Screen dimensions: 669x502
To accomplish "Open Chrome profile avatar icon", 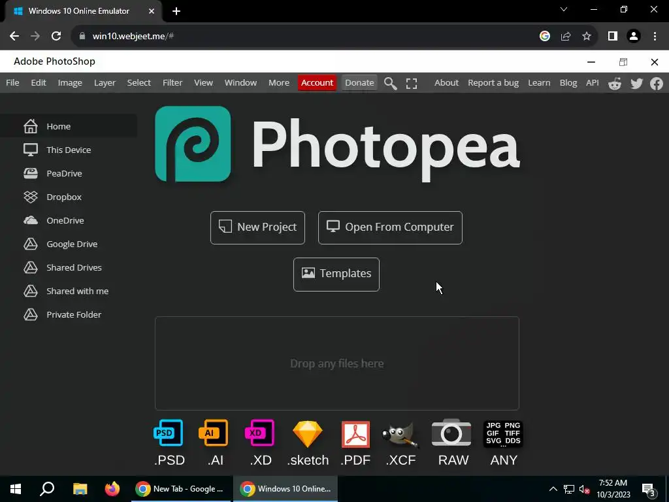I will click(x=634, y=37).
